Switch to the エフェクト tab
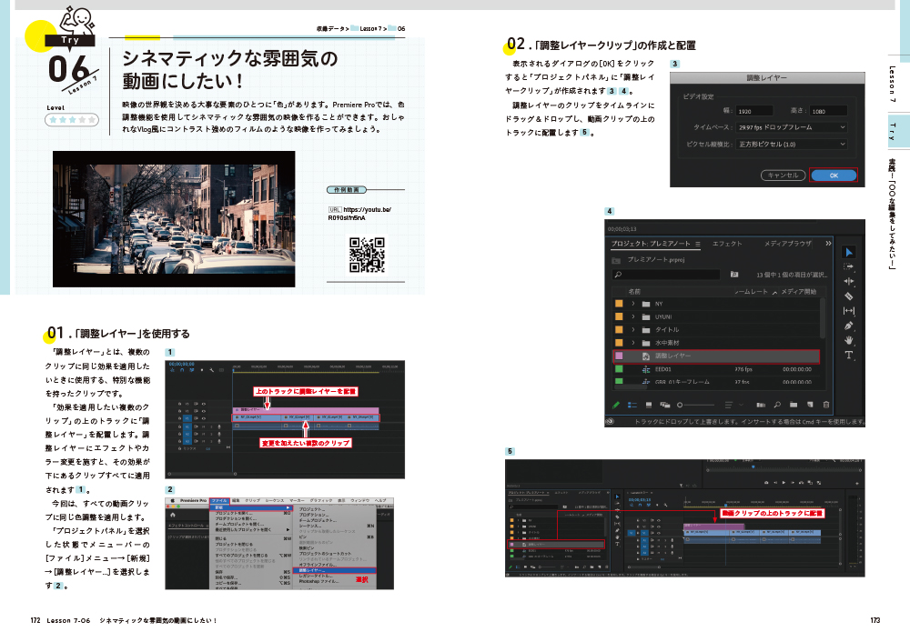910x642 pixels. click(x=727, y=244)
